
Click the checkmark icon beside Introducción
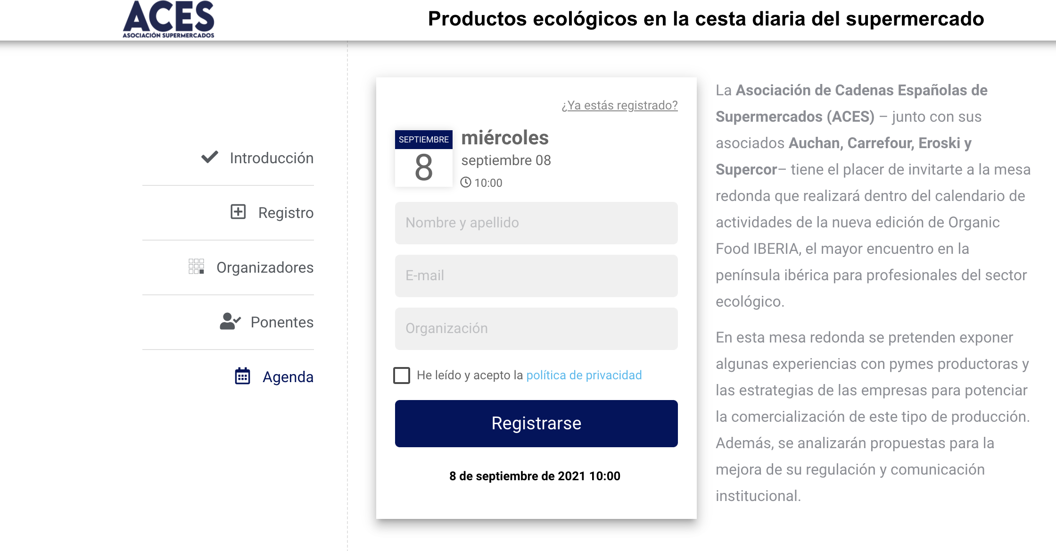tap(210, 157)
